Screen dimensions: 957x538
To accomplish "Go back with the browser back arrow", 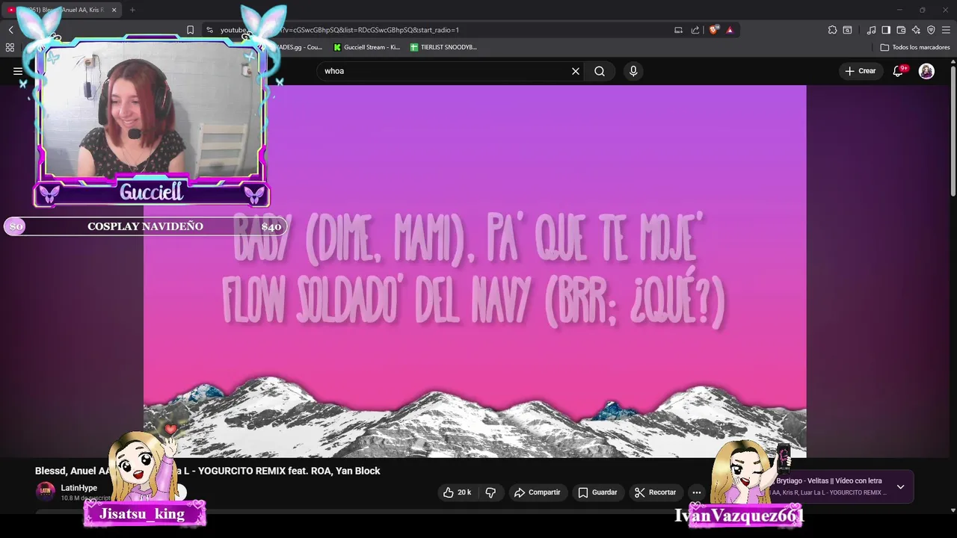I will click(10, 30).
